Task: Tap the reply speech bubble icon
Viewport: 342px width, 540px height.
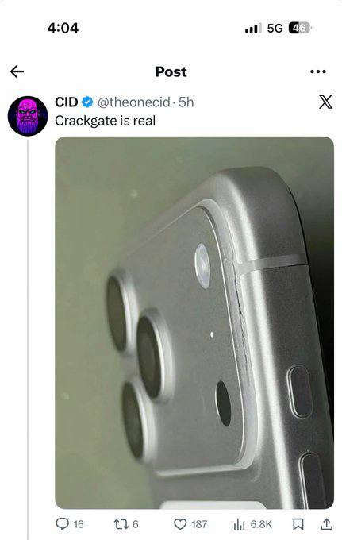Action: 62,524
